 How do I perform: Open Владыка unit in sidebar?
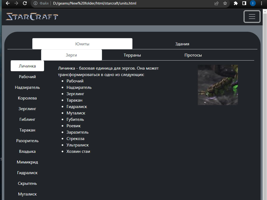pos(27,151)
